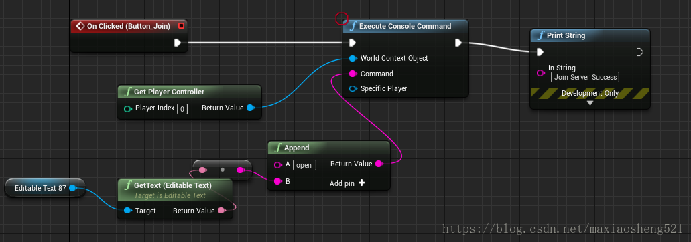Click the Print String output exec pin

(x=640, y=52)
